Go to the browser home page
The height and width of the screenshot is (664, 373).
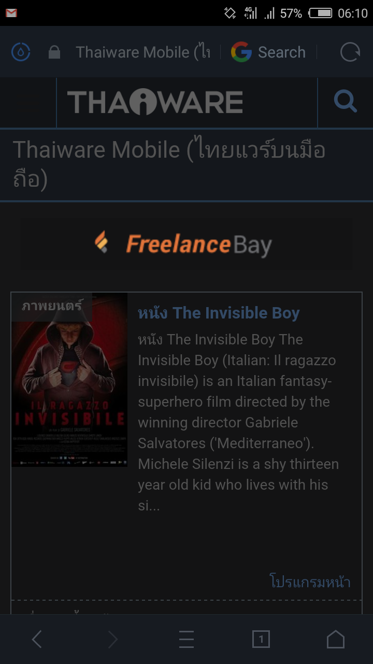click(336, 639)
